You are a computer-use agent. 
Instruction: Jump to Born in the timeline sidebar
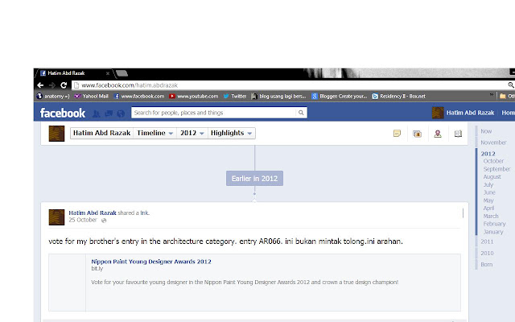coord(486,265)
